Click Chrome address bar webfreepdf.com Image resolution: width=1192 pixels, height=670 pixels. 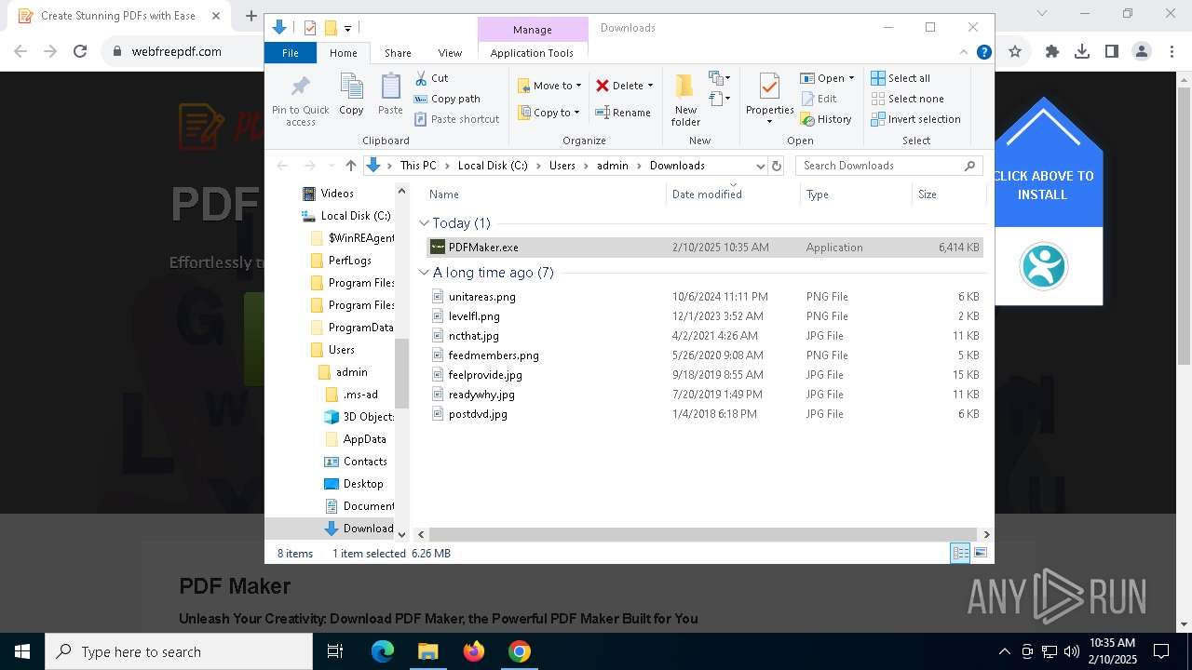176,52
